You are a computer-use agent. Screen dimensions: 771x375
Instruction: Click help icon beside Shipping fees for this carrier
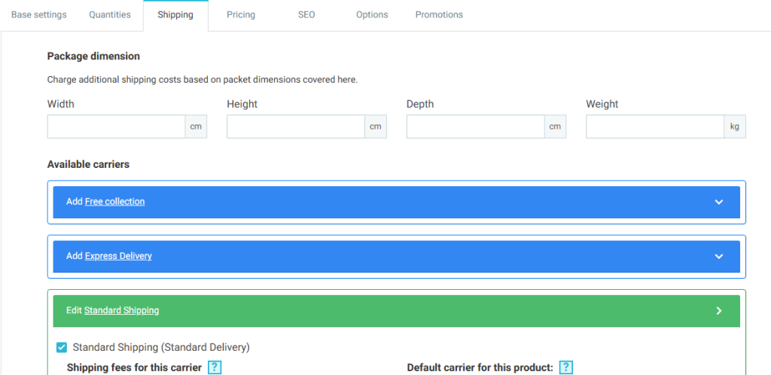click(215, 367)
